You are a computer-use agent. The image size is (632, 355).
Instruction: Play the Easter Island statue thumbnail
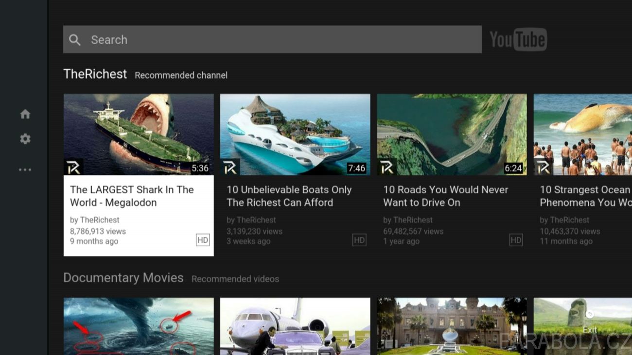[583, 326]
